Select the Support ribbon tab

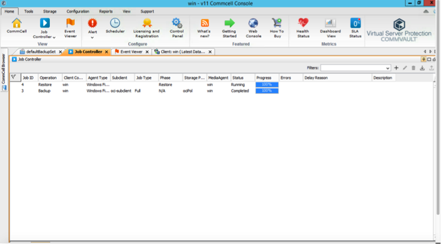click(x=147, y=11)
